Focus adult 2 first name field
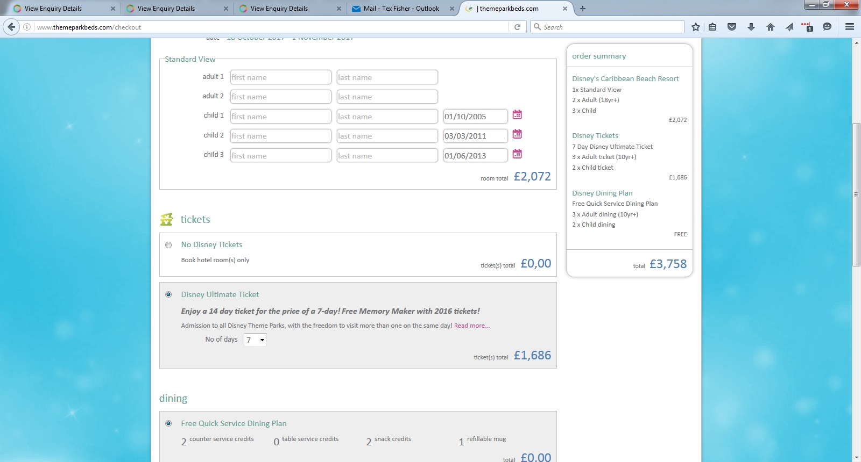 click(280, 97)
